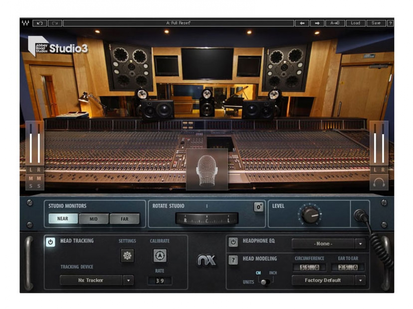Viewport: 413px width, 309px height.
Task: Click the CM units label
Action: [x=258, y=273]
